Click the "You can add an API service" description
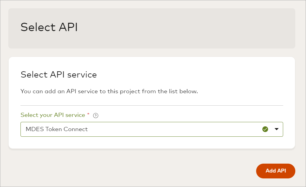 pyautogui.click(x=109, y=91)
